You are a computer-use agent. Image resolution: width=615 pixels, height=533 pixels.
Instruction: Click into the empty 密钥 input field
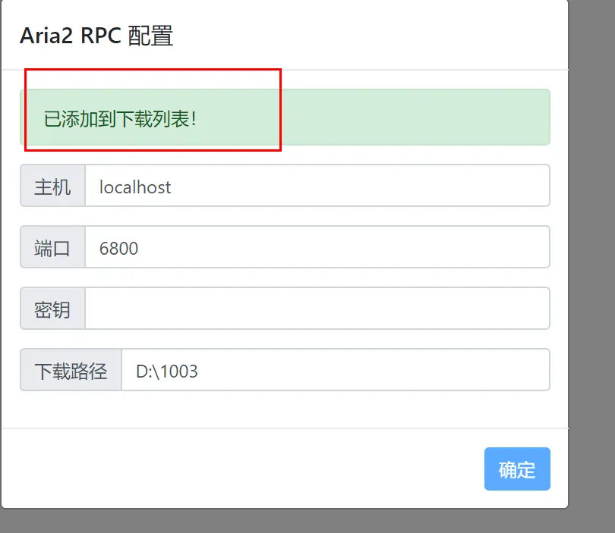click(x=317, y=309)
